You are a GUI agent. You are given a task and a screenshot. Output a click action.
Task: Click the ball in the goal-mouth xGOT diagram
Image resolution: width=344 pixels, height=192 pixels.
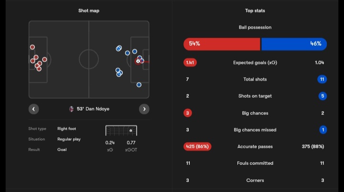point(131,131)
